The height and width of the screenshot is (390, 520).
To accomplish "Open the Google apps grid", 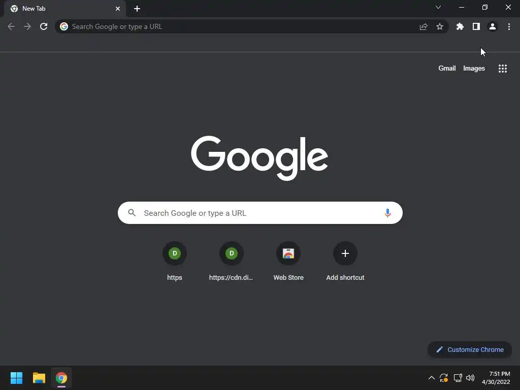I will tap(503, 69).
